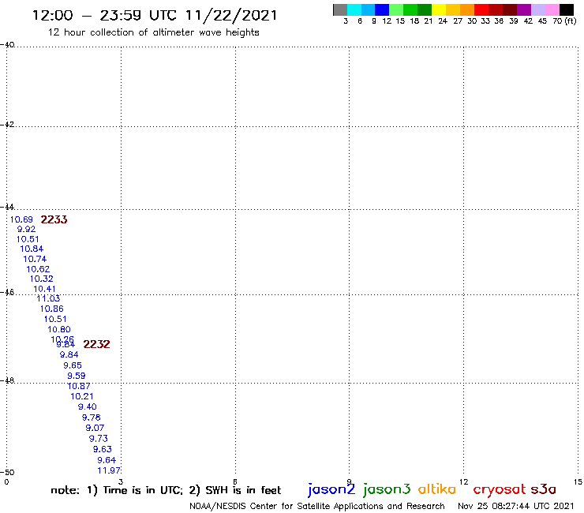Click the pink swatch in the color scale
The width and height of the screenshot is (584, 513).
tap(552, 9)
